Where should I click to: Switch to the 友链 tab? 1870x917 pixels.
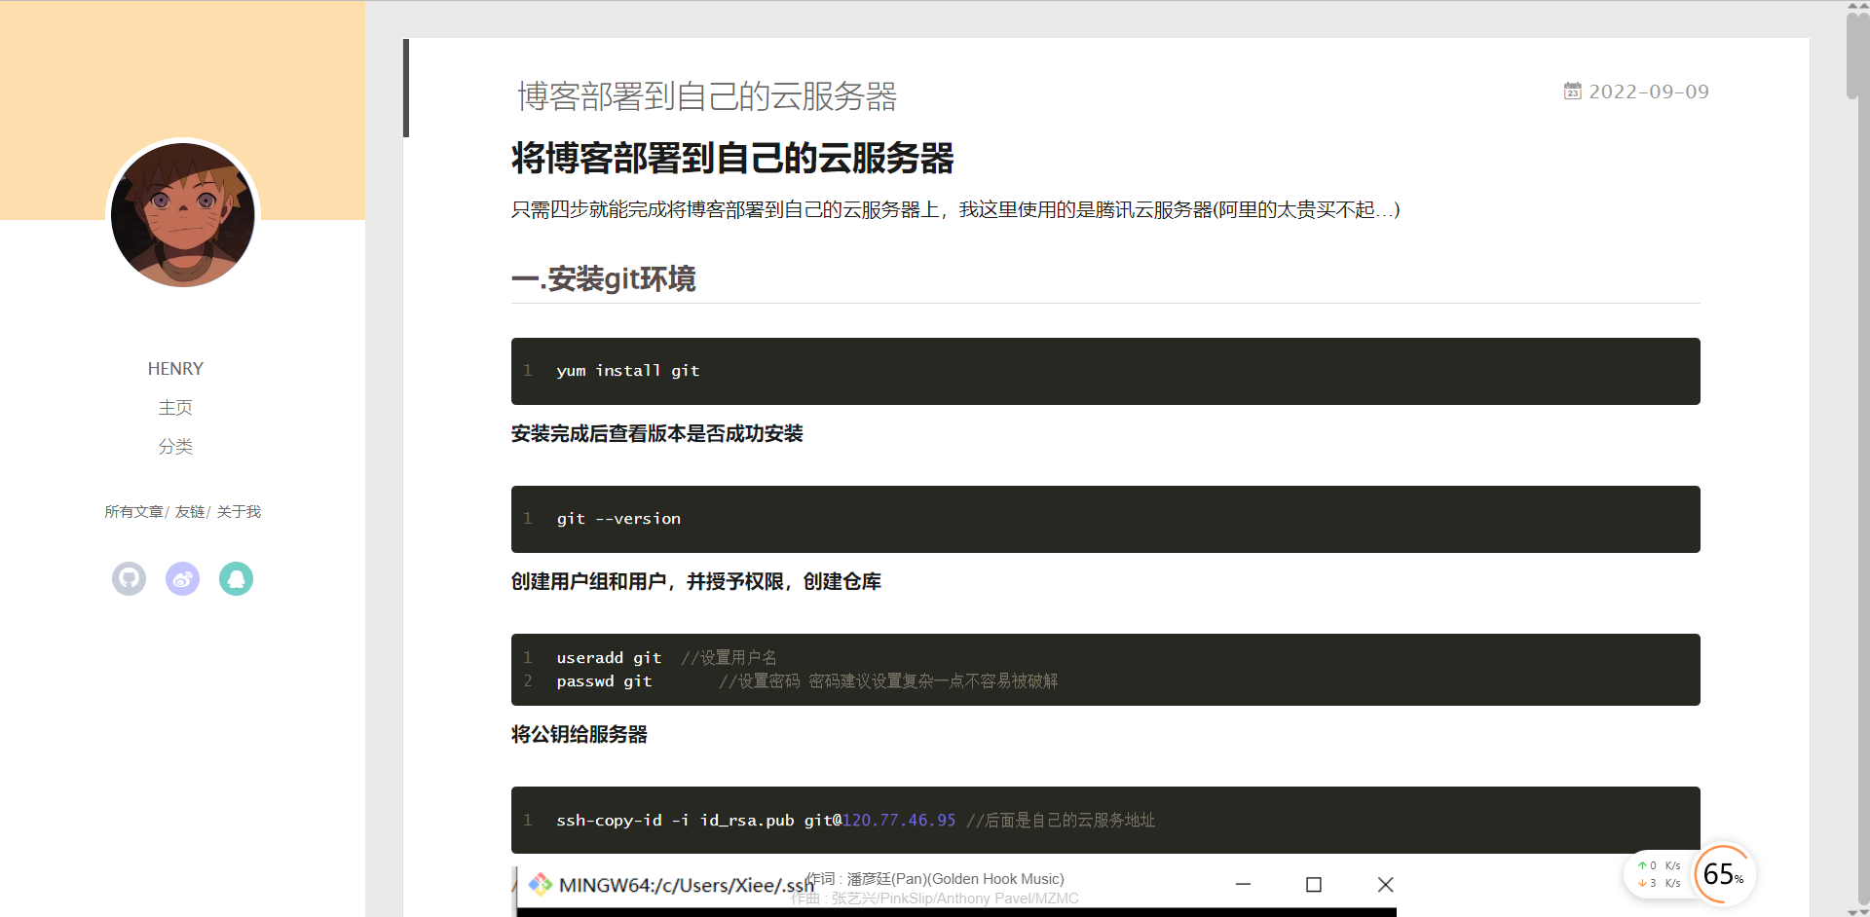[x=190, y=512]
